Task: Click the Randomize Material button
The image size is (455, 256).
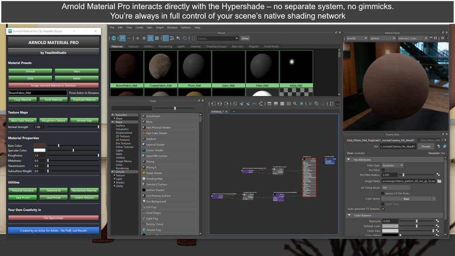Action: (x=84, y=190)
